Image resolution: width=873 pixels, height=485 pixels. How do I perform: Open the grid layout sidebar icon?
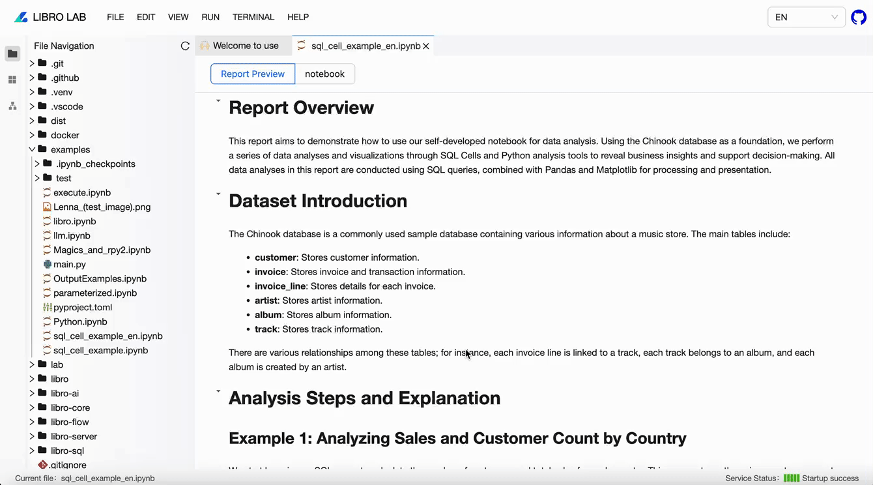pyautogui.click(x=12, y=80)
